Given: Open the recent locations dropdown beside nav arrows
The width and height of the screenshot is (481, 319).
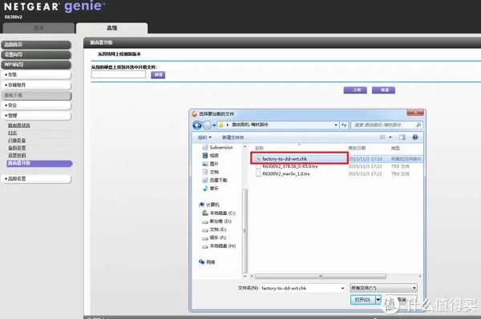Looking at the screenshot, I should [214, 125].
